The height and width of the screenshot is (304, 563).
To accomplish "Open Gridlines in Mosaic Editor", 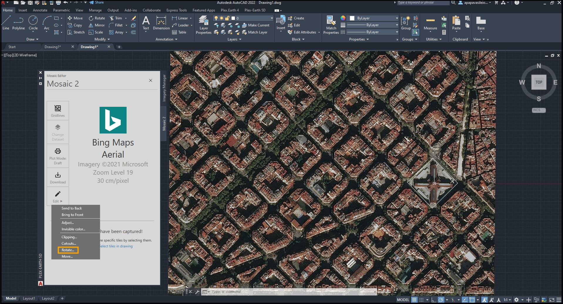I will tap(58, 111).
